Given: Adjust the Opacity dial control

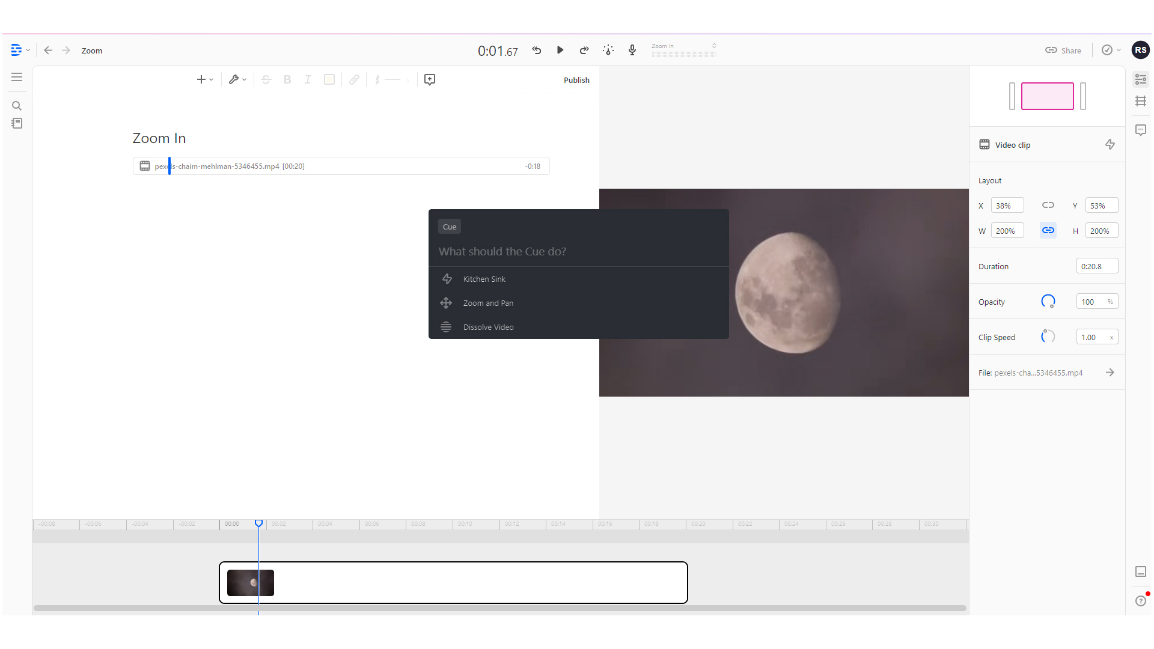Looking at the screenshot, I should pyautogui.click(x=1048, y=301).
